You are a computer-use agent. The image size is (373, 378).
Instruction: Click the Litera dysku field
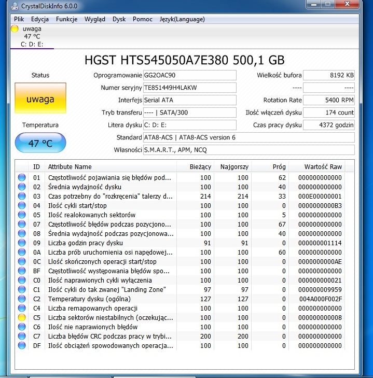click(190, 125)
